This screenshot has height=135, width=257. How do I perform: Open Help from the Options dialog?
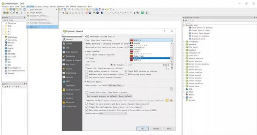pyautogui.click(x=169, y=129)
